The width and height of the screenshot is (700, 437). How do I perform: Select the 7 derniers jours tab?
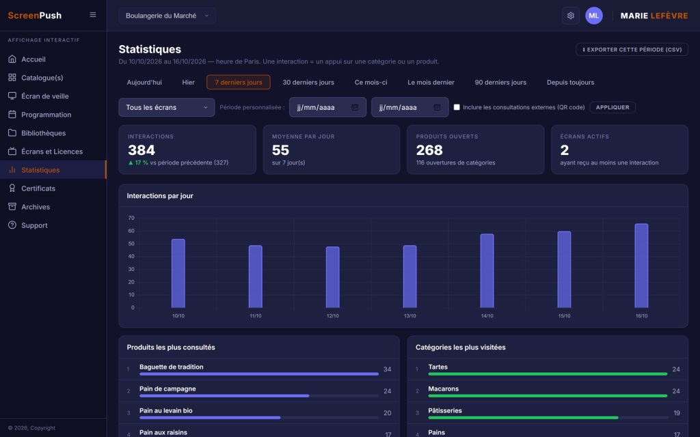pos(239,82)
